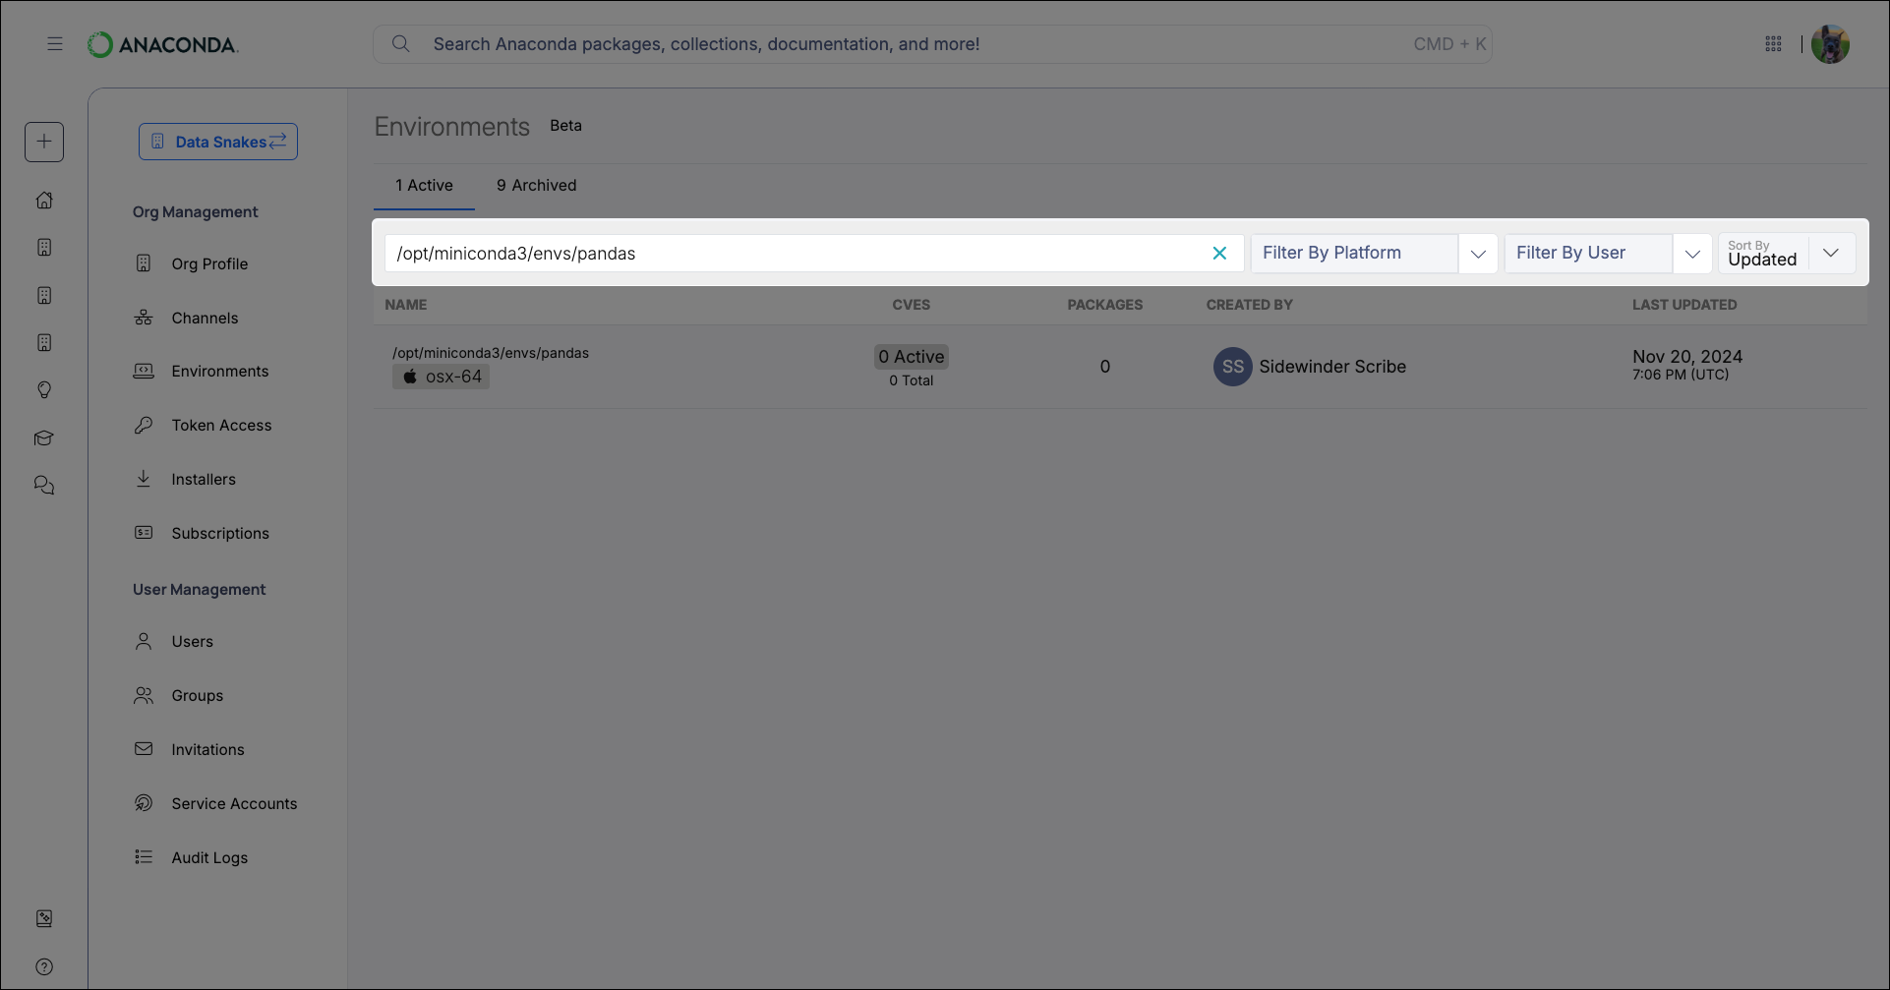
Task: Select the Channels icon in Org Management
Action: [x=145, y=318]
